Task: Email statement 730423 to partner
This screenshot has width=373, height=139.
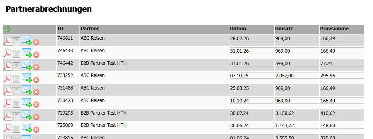Action: [27, 102]
